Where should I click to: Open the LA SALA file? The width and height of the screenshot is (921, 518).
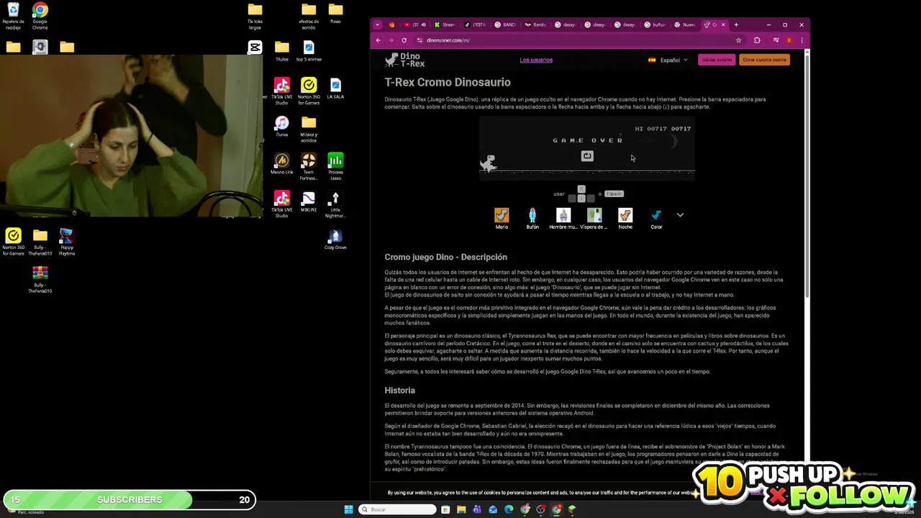(335, 89)
